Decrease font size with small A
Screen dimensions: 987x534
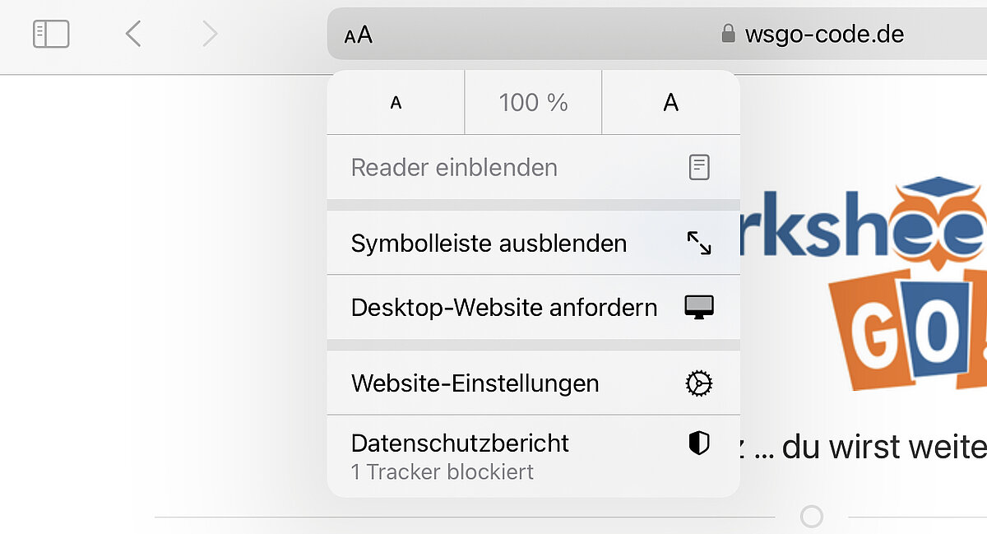396,103
